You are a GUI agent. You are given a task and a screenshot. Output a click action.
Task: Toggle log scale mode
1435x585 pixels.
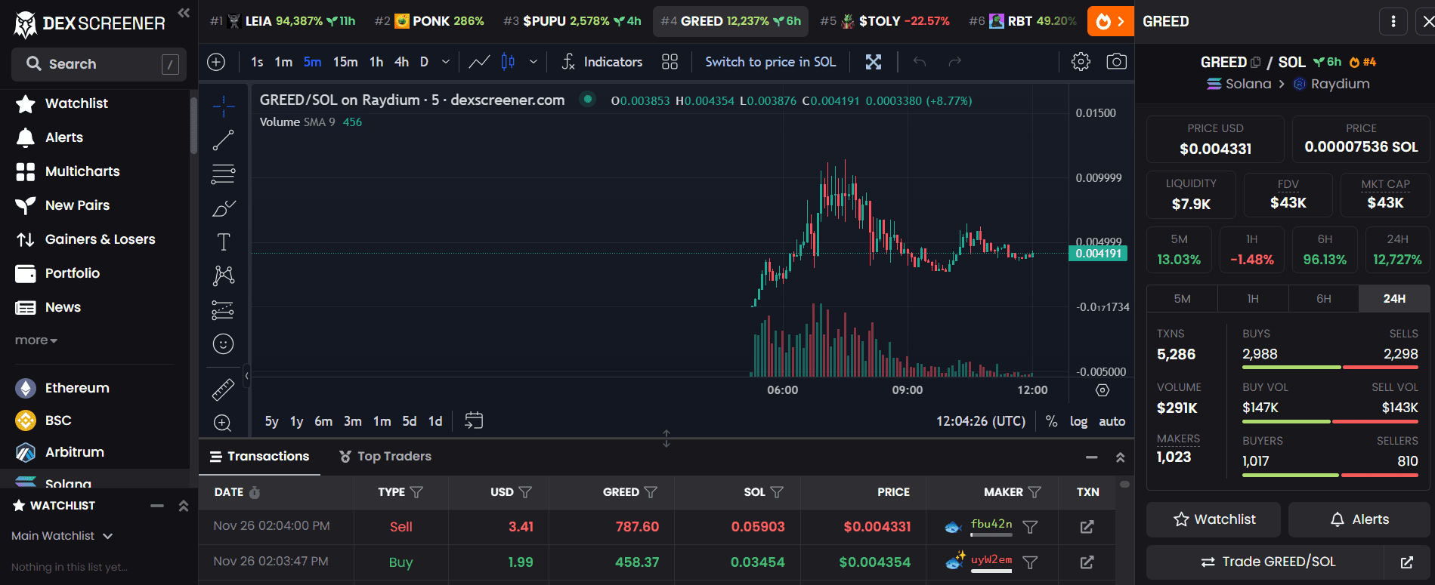coord(1078,421)
